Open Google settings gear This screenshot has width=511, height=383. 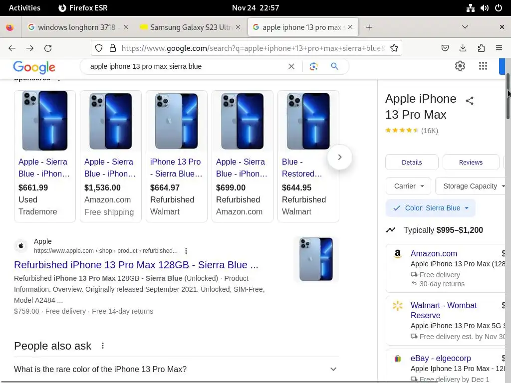(x=460, y=66)
